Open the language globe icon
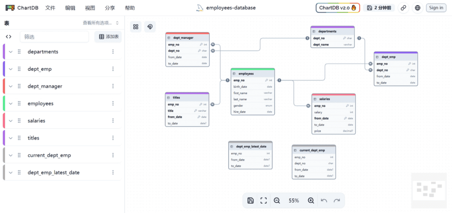Viewport: 452px width, 213px height. (x=418, y=7)
